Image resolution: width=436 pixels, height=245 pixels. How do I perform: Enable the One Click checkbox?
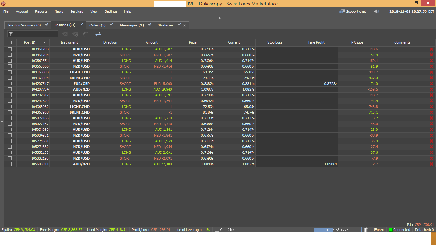click(217, 230)
